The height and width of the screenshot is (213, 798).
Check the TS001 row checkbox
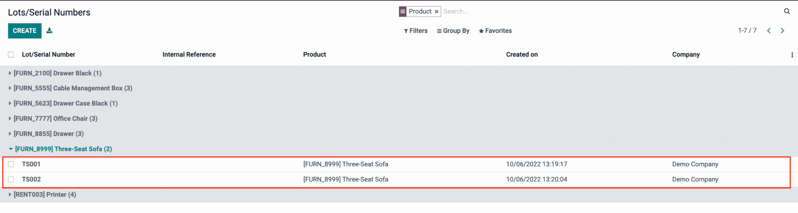(x=11, y=164)
